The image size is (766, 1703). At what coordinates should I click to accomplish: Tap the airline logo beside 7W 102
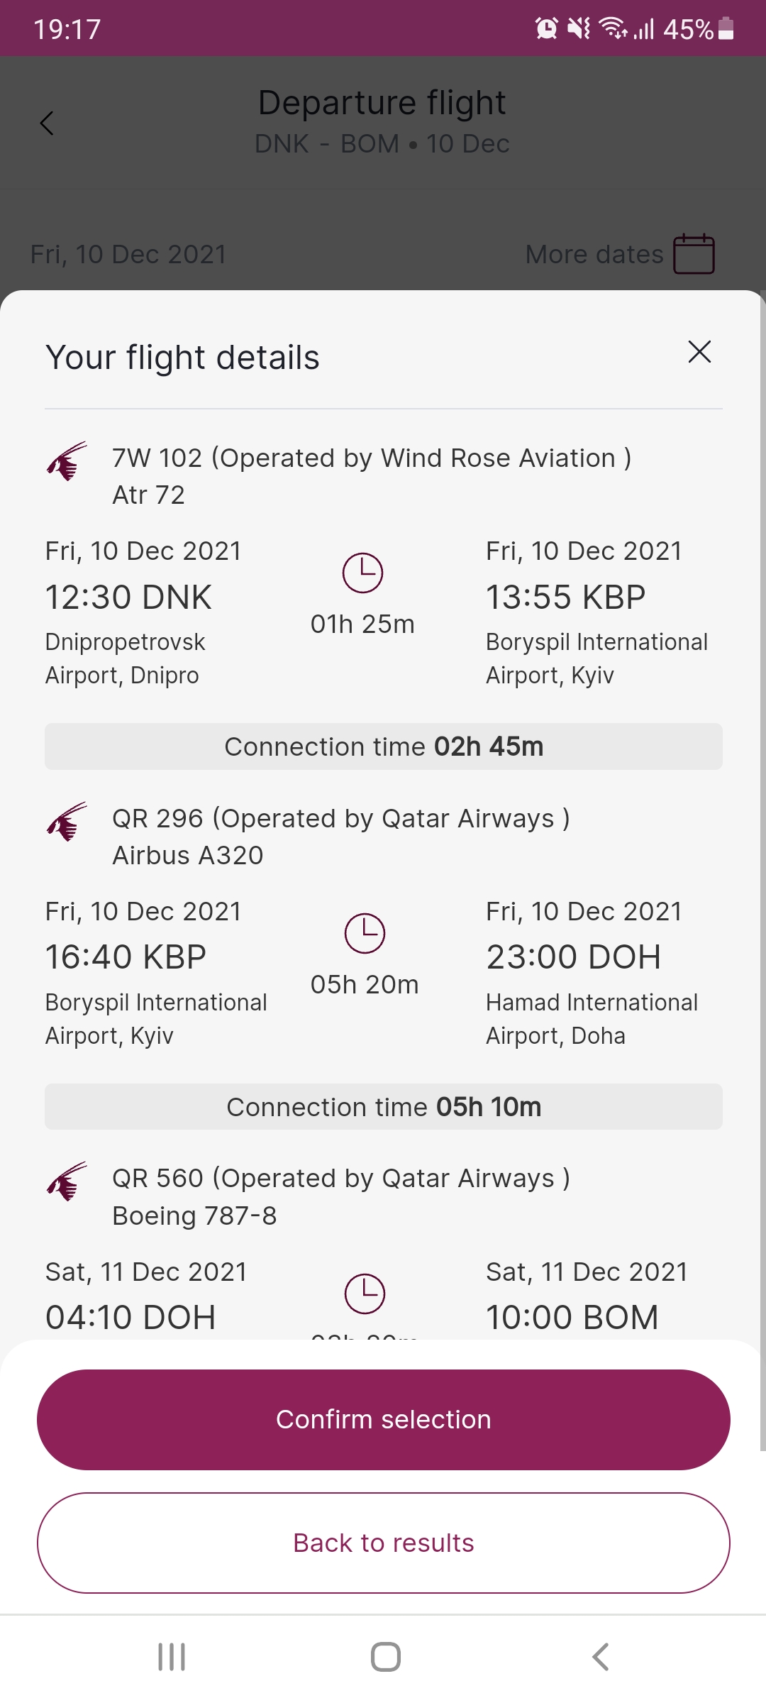point(67,461)
